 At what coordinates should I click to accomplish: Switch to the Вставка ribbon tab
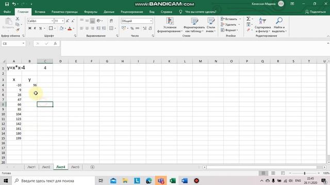click(40, 12)
